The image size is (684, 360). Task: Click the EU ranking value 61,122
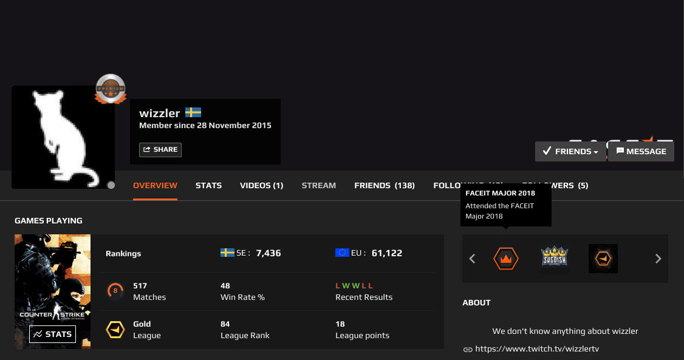387,253
